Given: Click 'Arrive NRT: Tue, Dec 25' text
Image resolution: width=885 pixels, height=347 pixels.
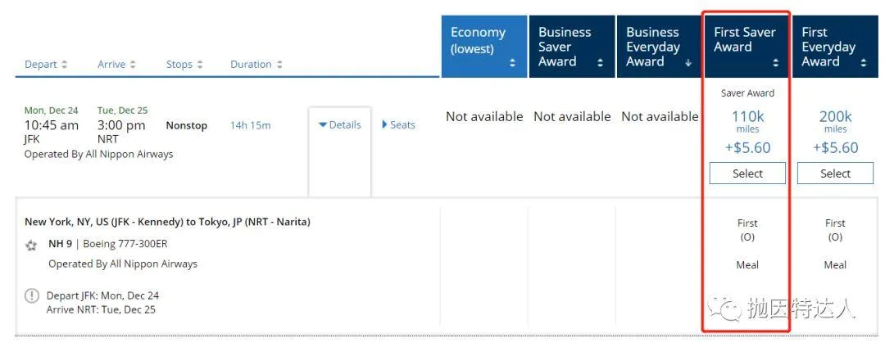Looking at the screenshot, I should (101, 309).
